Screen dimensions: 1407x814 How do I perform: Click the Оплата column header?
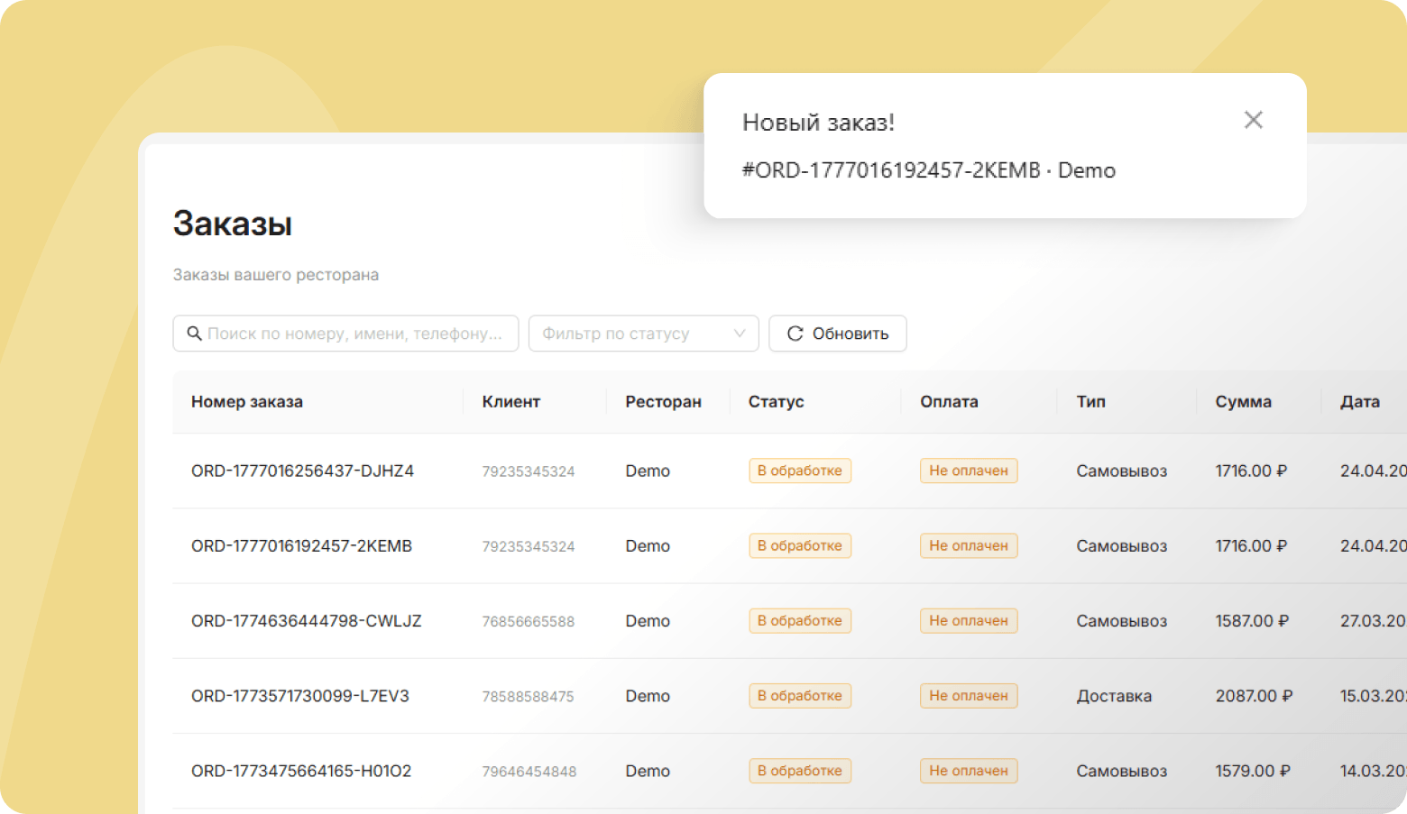tap(949, 402)
